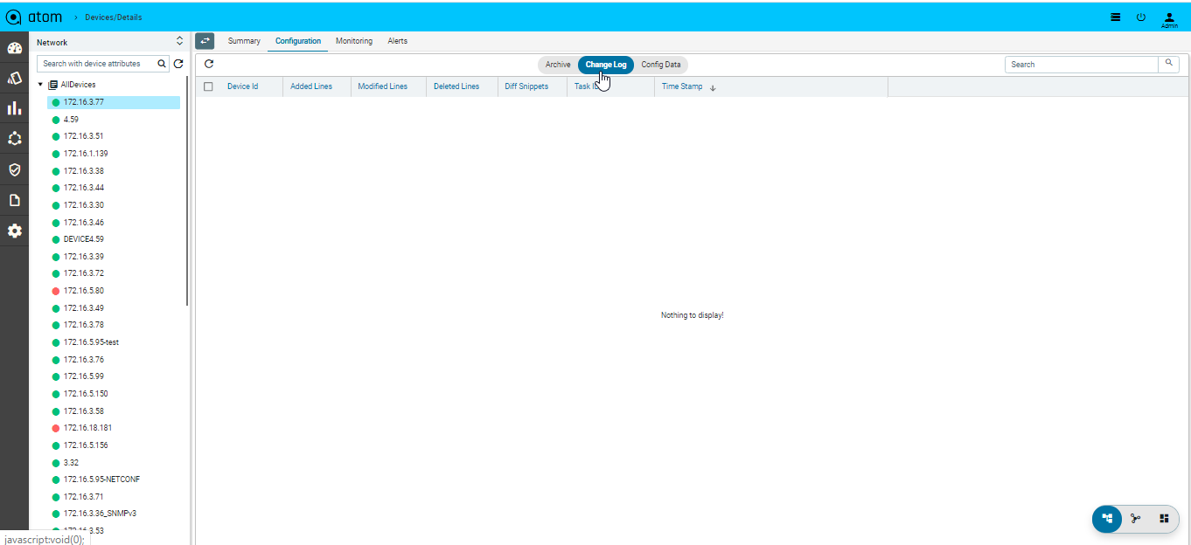Screen dimensions: 1191x545
Task: Open the Admin user profile icon
Action: (1169, 19)
